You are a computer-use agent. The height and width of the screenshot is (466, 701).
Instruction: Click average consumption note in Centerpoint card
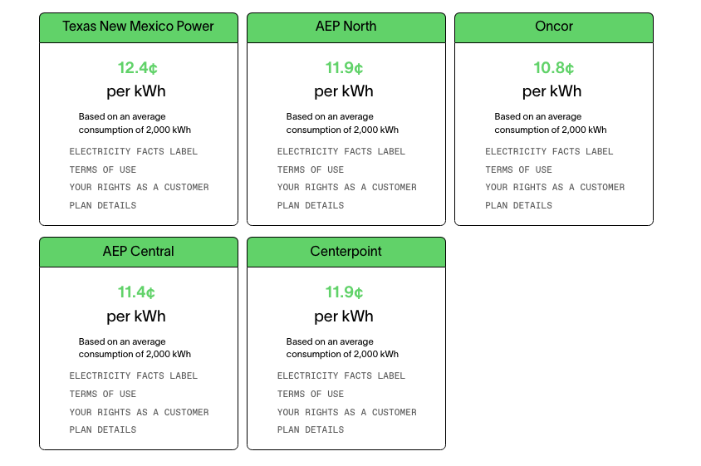tap(342, 348)
